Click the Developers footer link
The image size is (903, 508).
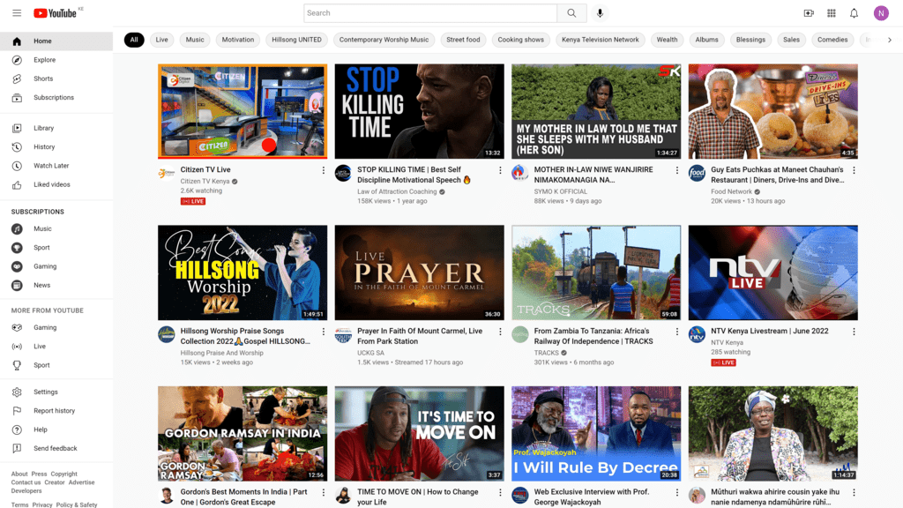(x=26, y=491)
